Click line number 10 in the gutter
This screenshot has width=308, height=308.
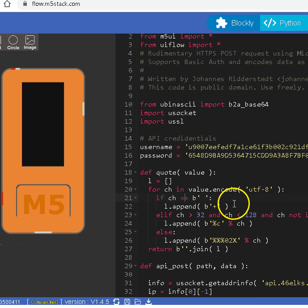128,104
